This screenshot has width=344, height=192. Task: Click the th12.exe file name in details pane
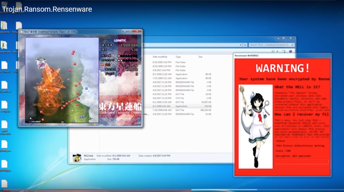88,156
